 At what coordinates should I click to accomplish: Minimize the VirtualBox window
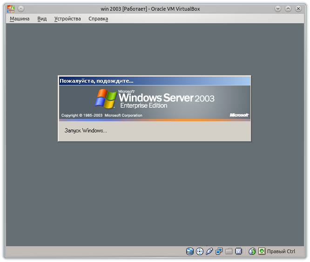tap(278, 9)
